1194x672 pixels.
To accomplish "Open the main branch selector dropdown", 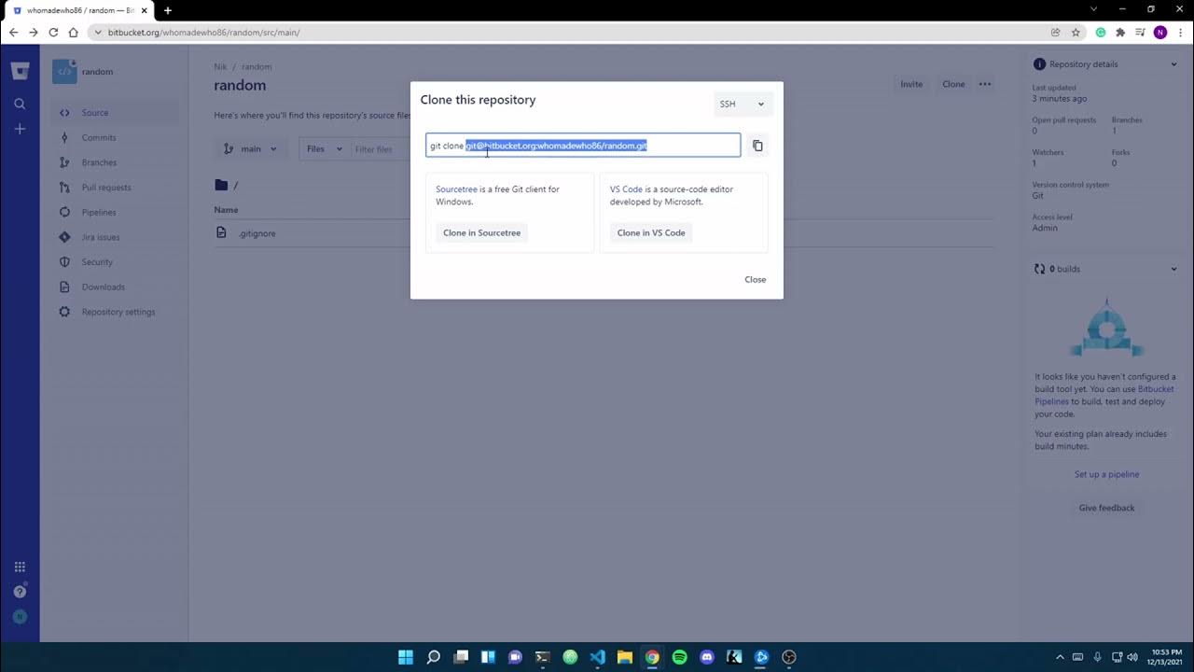I will (250, 148).
